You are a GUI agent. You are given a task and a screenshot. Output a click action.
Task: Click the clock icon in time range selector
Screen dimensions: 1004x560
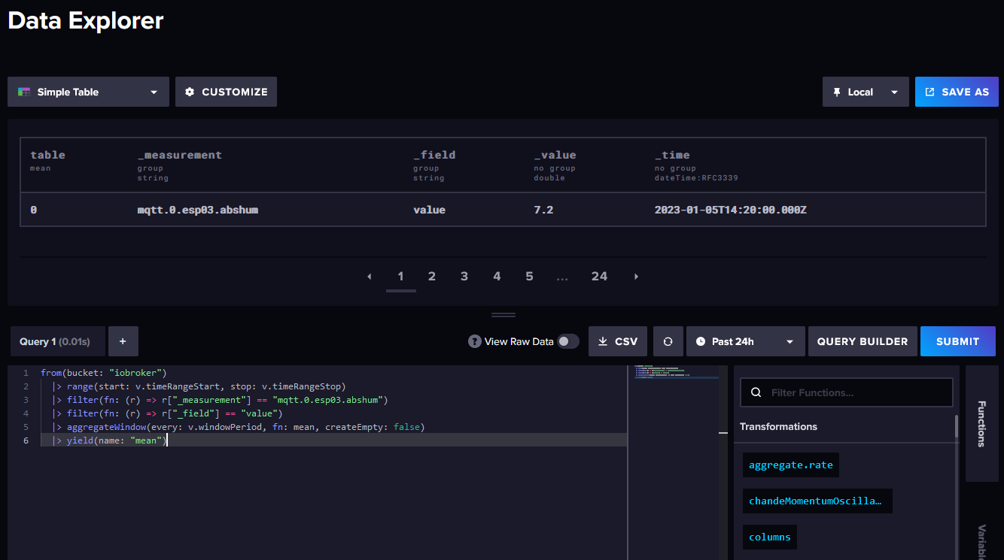[x=701, y=341]
